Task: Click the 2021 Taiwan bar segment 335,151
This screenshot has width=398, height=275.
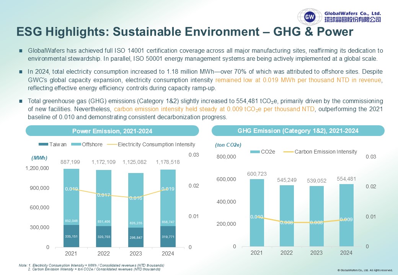Action: point(71,236)
